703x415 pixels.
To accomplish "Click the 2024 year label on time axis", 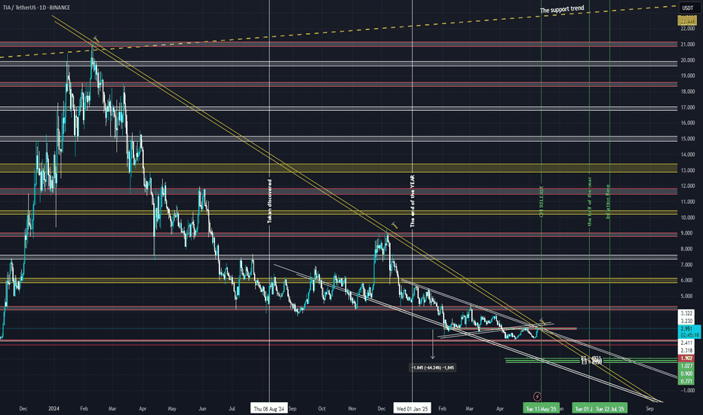I will 54,408.
